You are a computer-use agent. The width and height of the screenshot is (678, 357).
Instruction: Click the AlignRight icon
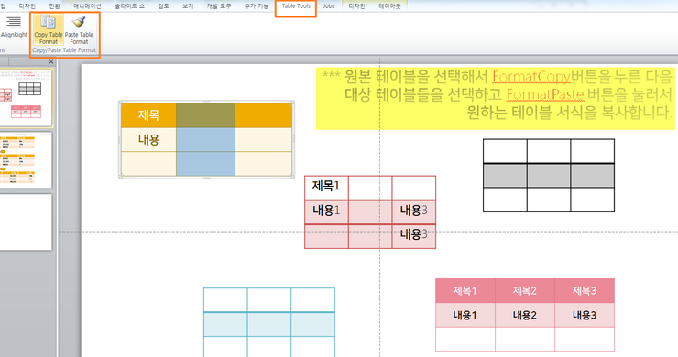click(14, 22)
